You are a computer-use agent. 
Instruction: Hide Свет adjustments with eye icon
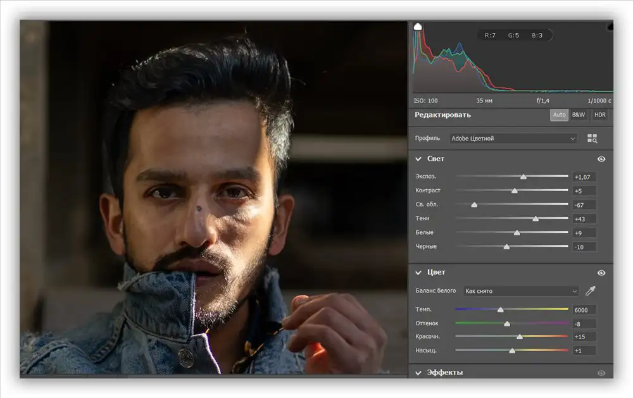601,159
